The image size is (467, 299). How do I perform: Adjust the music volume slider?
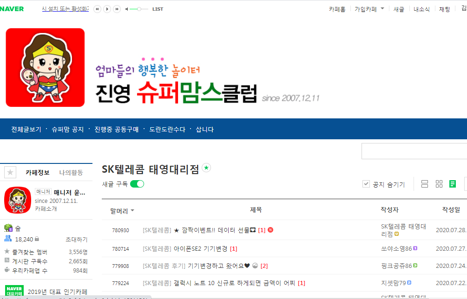(139, 9)
